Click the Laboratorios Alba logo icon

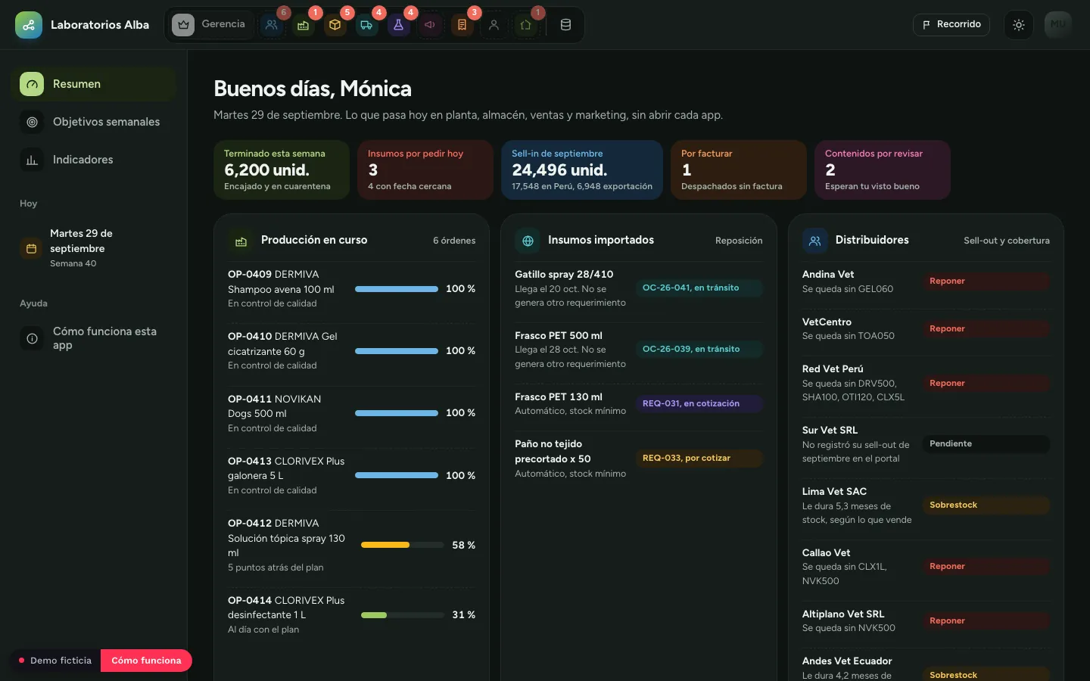(x=29, y=25)
